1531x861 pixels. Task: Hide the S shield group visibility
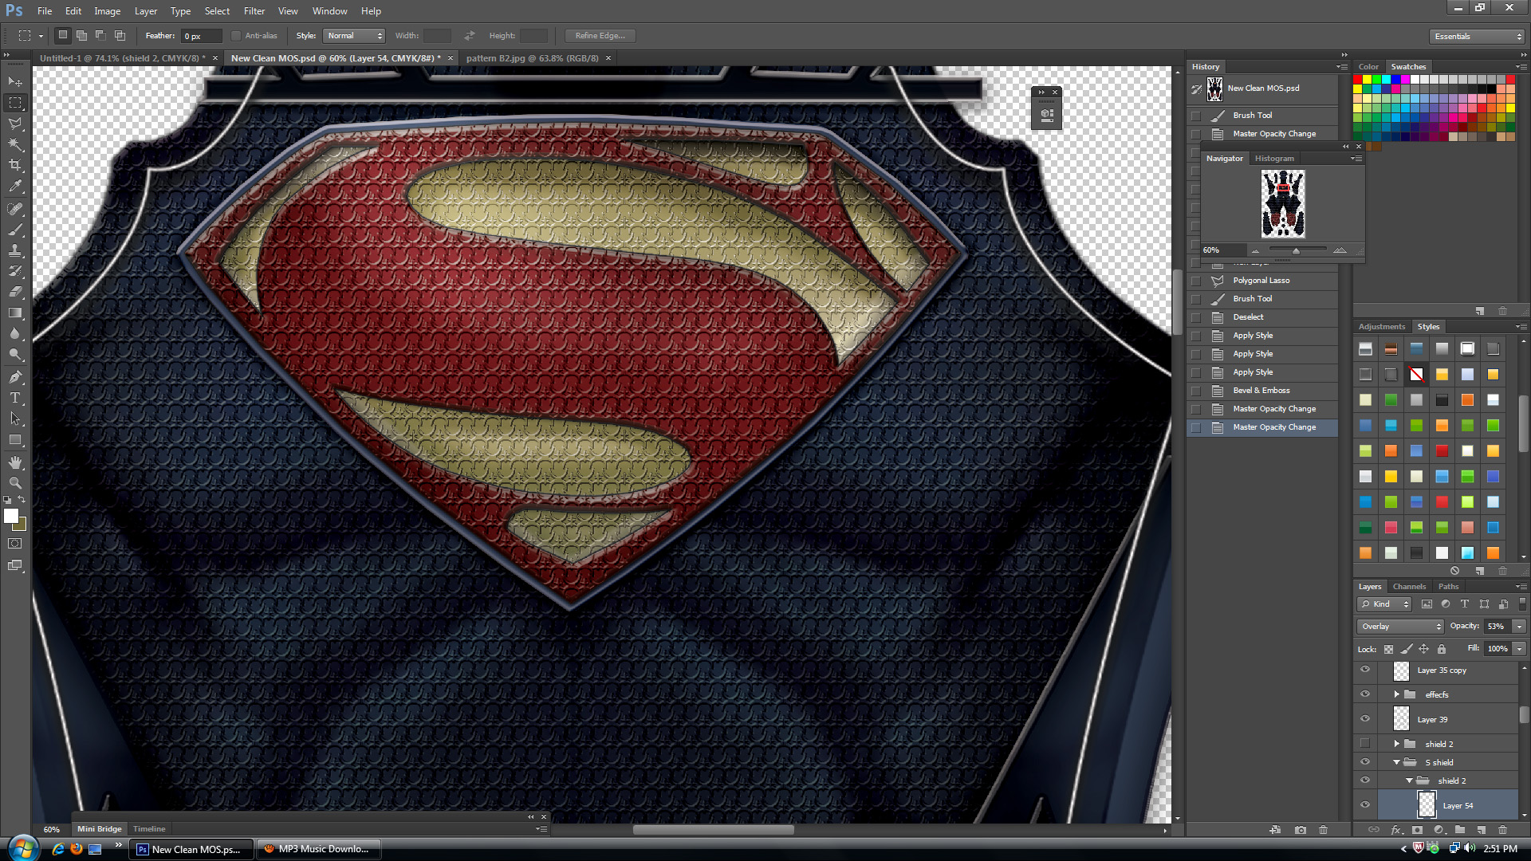tap(1365, 762)
